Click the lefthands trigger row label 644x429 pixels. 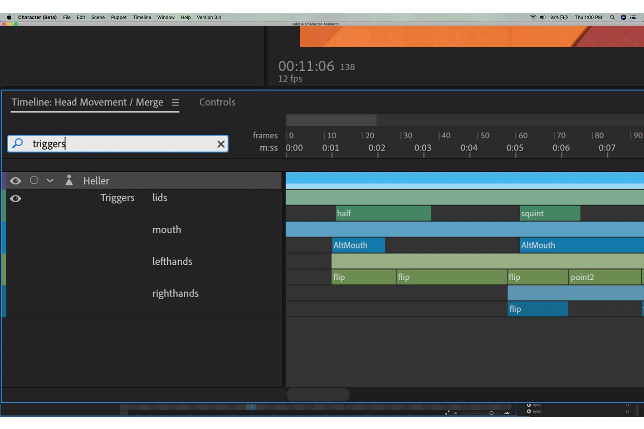point(172,261)
